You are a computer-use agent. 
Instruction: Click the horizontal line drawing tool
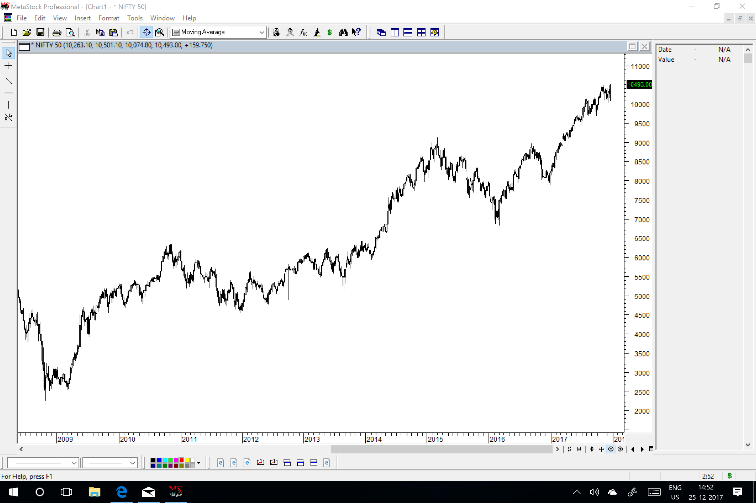[x=8, y=93]
